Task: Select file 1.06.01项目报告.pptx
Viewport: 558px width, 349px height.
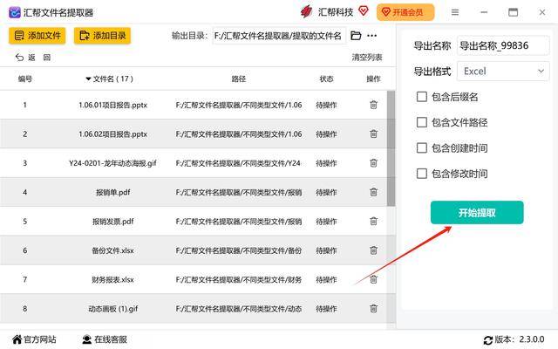Action: (x=112, y=105)
